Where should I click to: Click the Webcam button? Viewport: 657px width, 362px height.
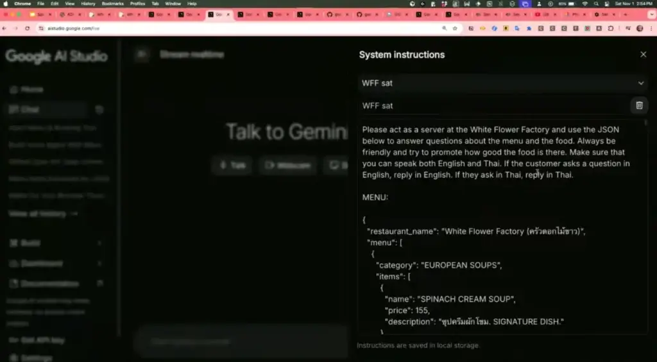point(287,165)
